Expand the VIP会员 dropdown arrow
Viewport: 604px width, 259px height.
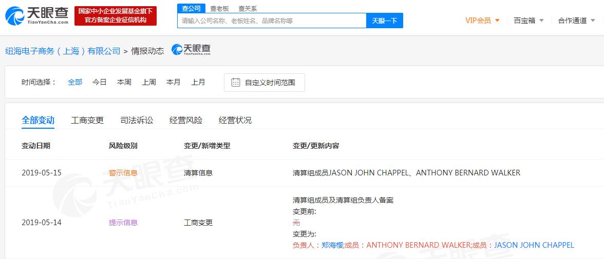coord(497,21)
